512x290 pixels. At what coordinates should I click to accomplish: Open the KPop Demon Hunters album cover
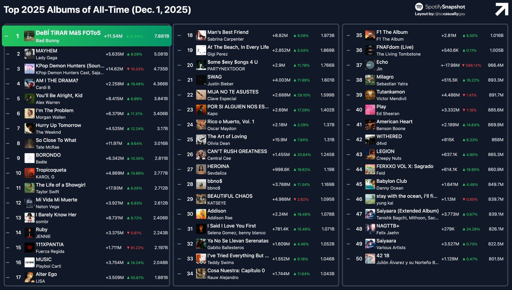click(x=29, y=69)
